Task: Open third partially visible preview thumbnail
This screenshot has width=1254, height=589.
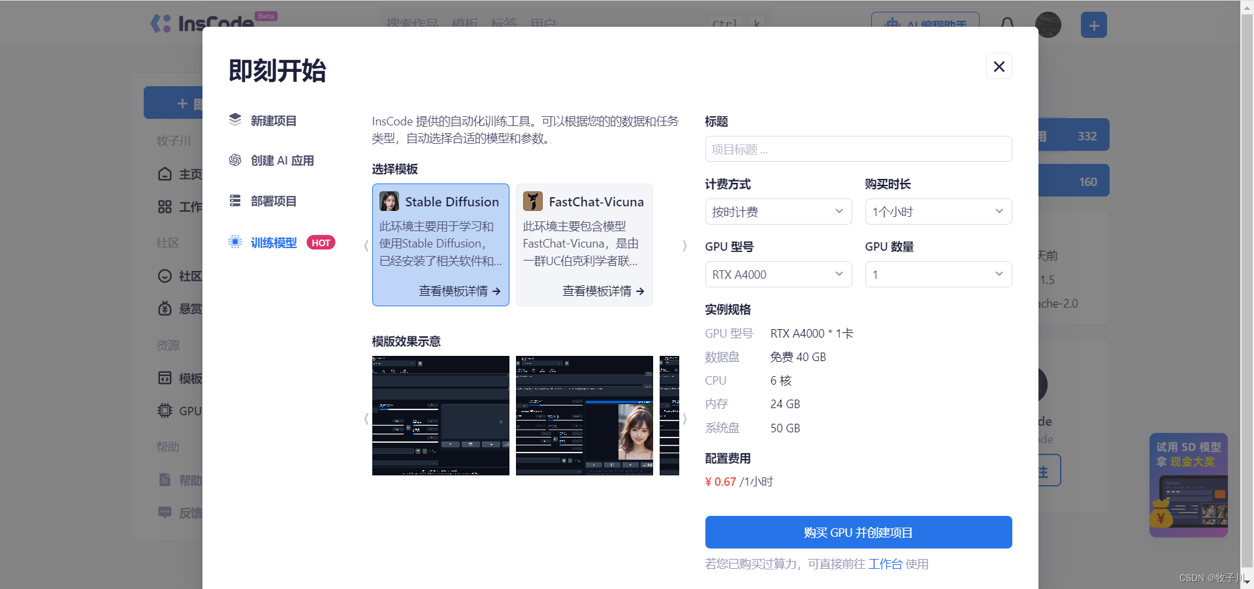Action: click(669, 415)
